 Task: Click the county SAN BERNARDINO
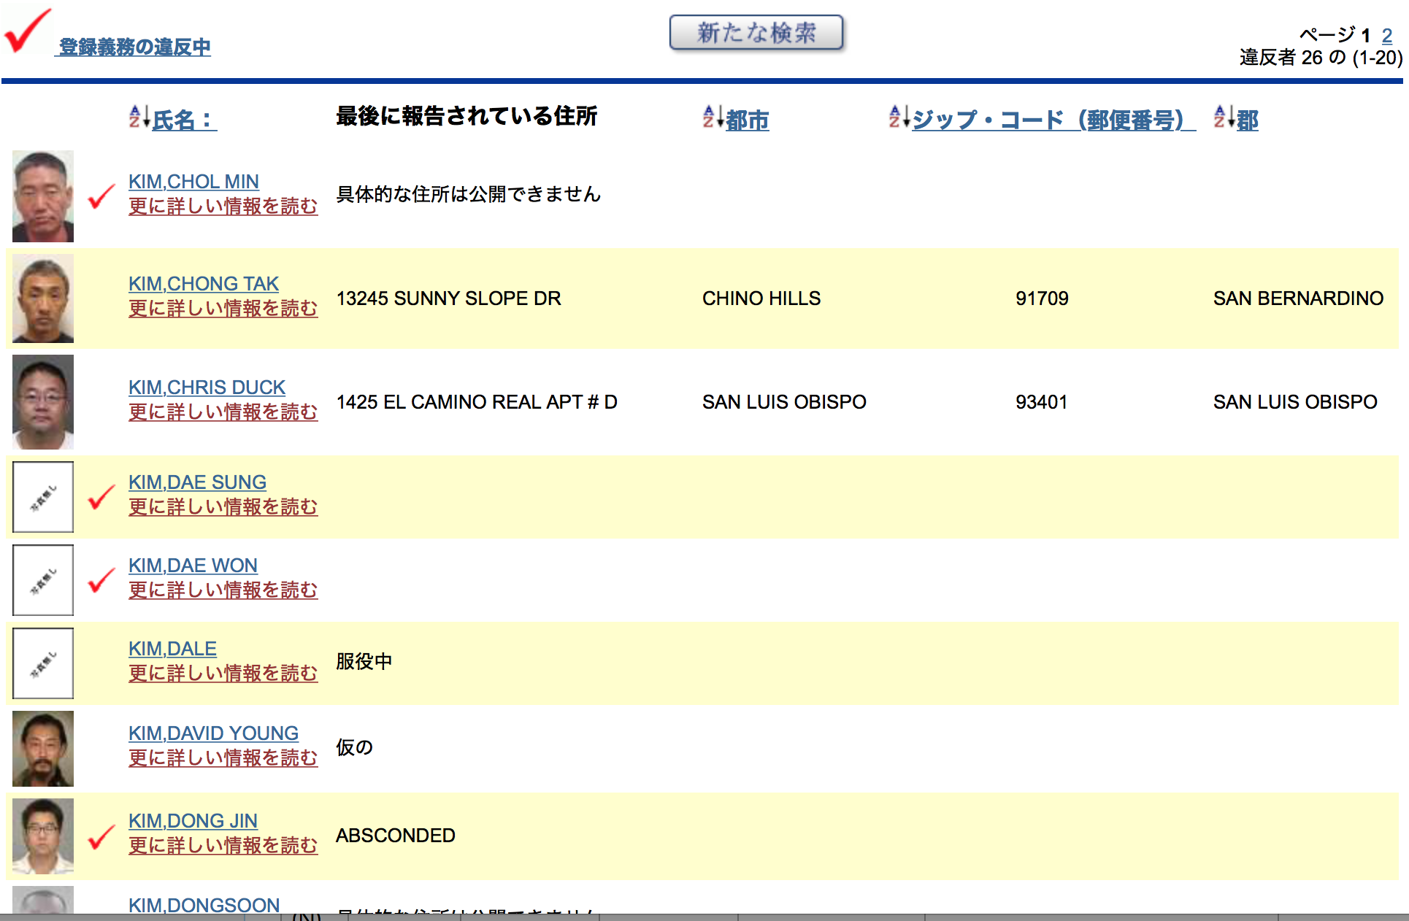pos(1298,298)
